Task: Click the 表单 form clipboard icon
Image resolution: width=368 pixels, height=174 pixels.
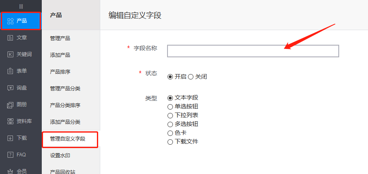Action: tap(10, 71)
